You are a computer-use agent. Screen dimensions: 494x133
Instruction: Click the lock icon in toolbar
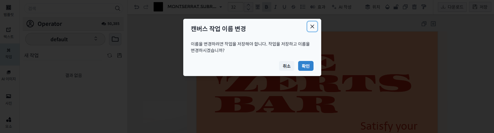[x=396, y=7]
